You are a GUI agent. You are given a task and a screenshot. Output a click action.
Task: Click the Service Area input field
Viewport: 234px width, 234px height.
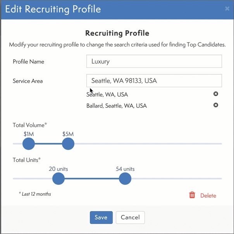coord(154,81)
